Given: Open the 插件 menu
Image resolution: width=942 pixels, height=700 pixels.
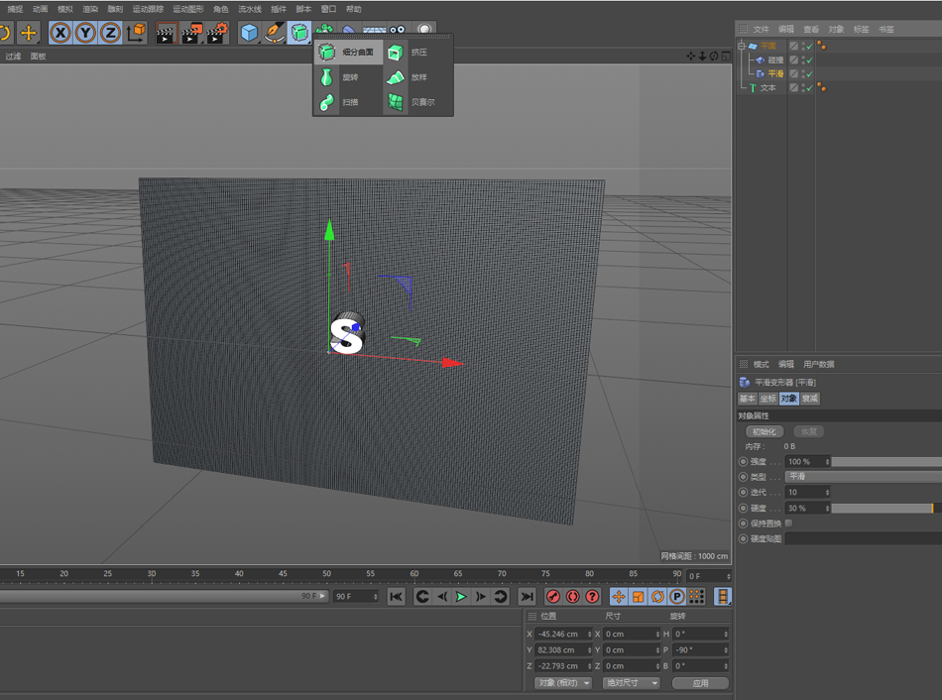Looking at the screenshot, I should coord(279,9).
